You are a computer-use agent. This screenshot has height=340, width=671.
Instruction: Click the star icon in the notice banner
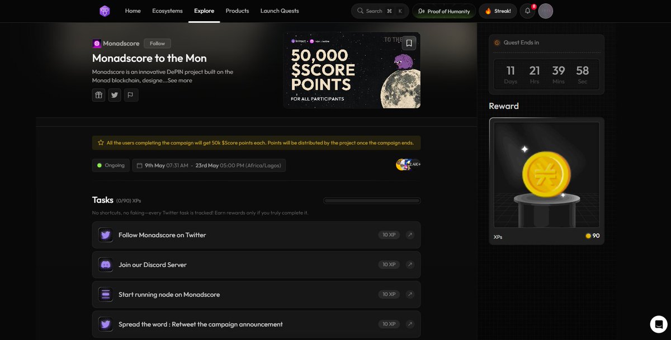(x=101, y=143)
